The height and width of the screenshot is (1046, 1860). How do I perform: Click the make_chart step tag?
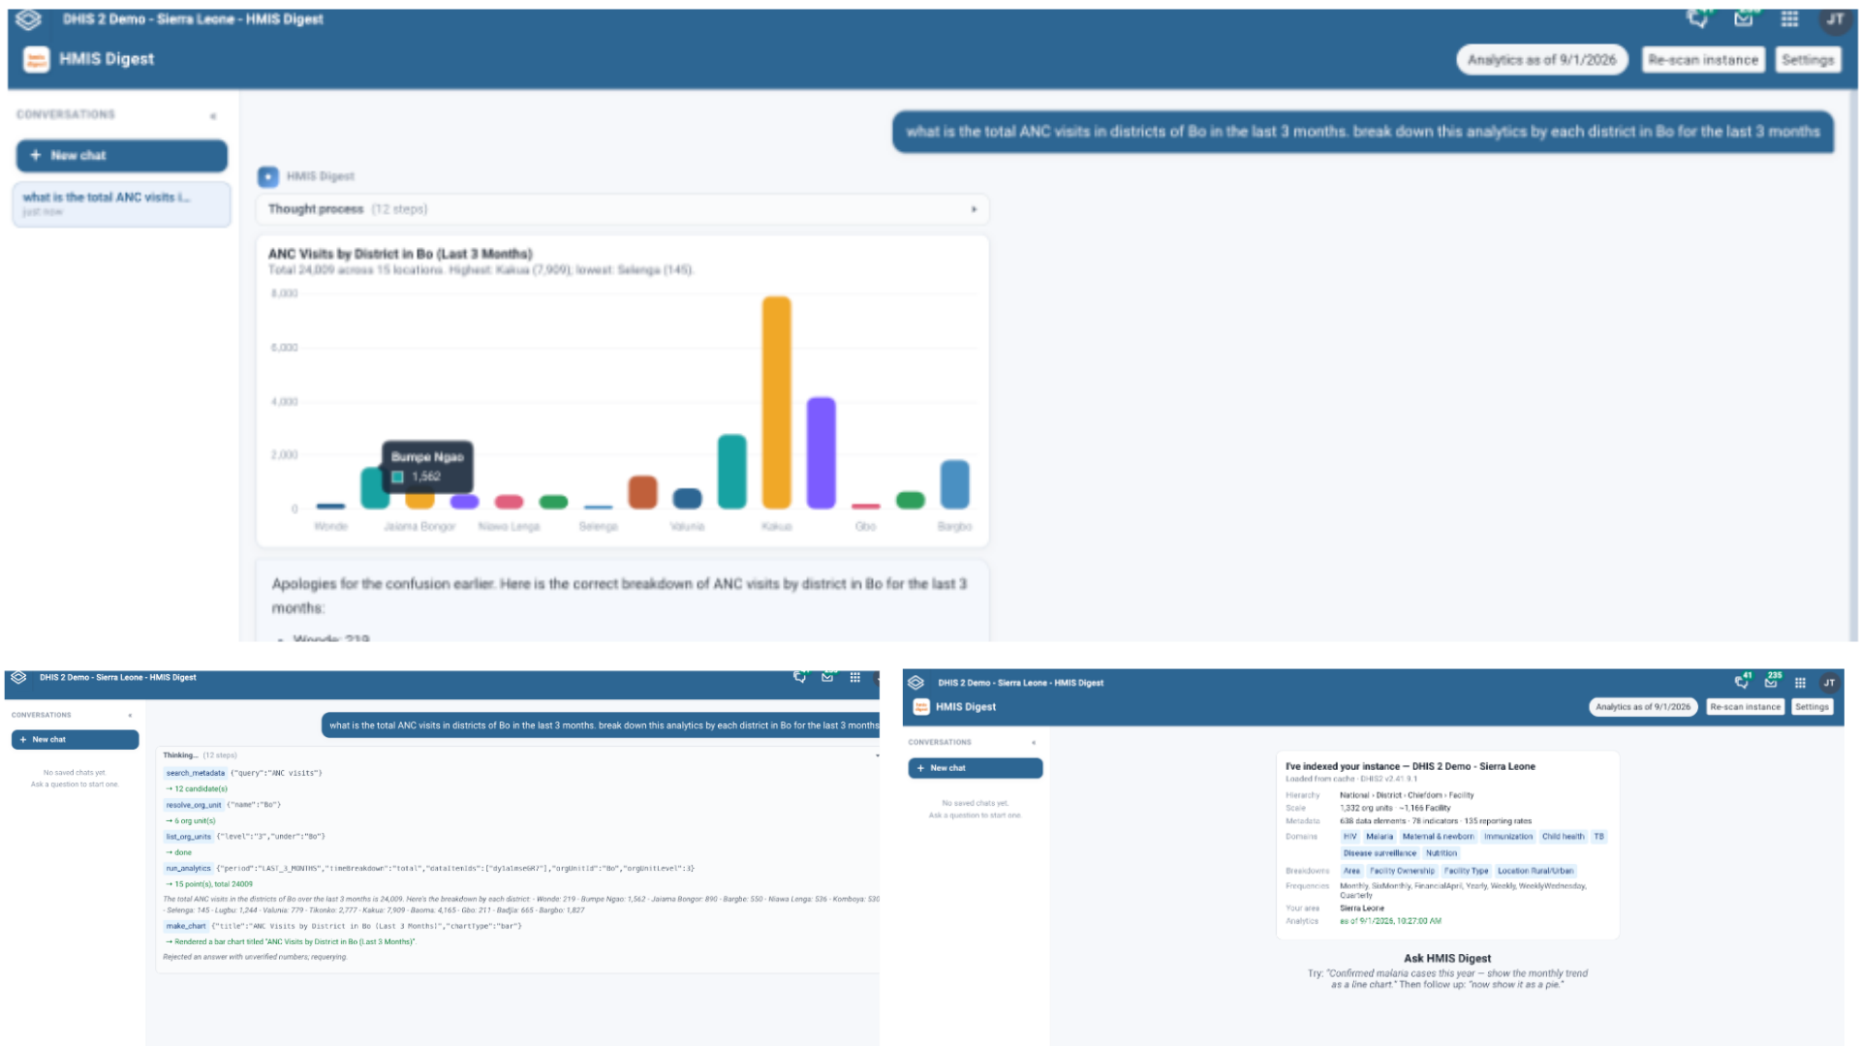[184, 926]
